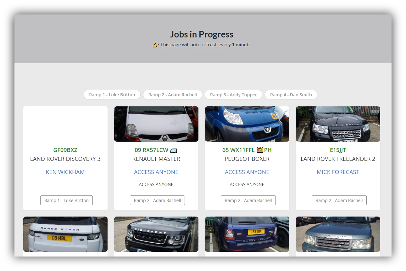This screenshot has height=271, width=406.
Task: View the white Renault Master van photo
Action: click(156, 124)
